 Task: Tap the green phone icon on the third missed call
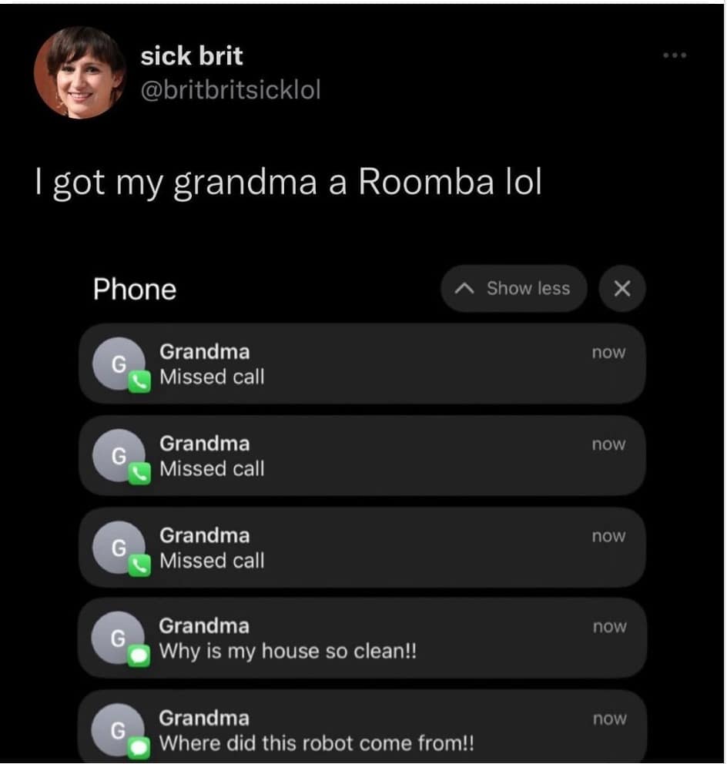click(x=139, y=566)
